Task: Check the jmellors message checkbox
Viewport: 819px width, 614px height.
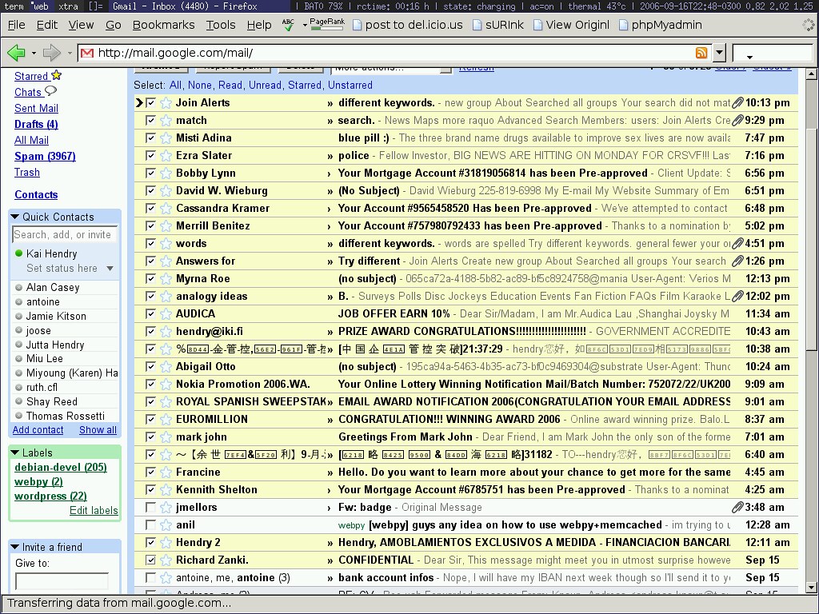Action: 150,507
